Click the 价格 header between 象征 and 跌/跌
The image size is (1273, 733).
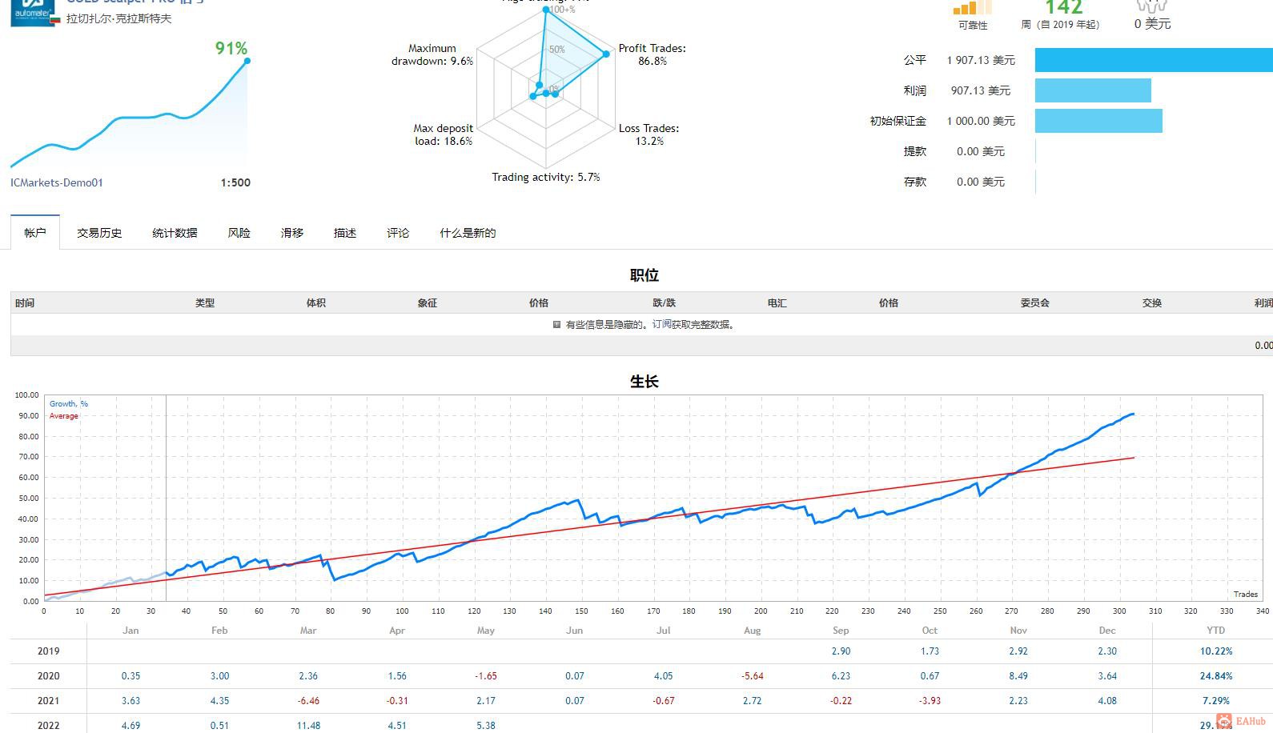pos(539,303)
